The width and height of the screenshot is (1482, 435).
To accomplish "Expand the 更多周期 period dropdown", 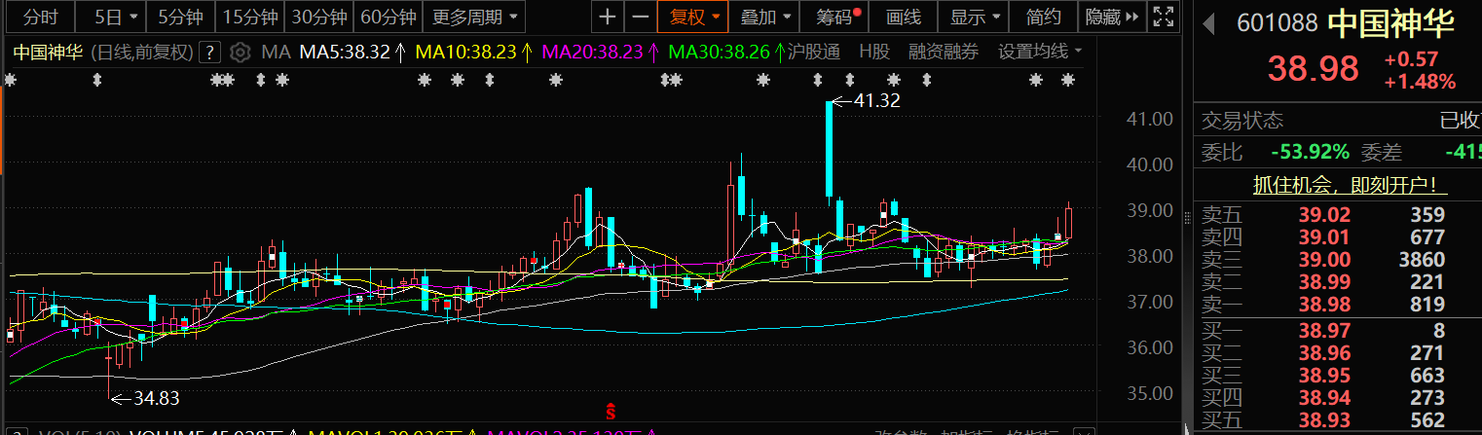I will coord(473,17).
